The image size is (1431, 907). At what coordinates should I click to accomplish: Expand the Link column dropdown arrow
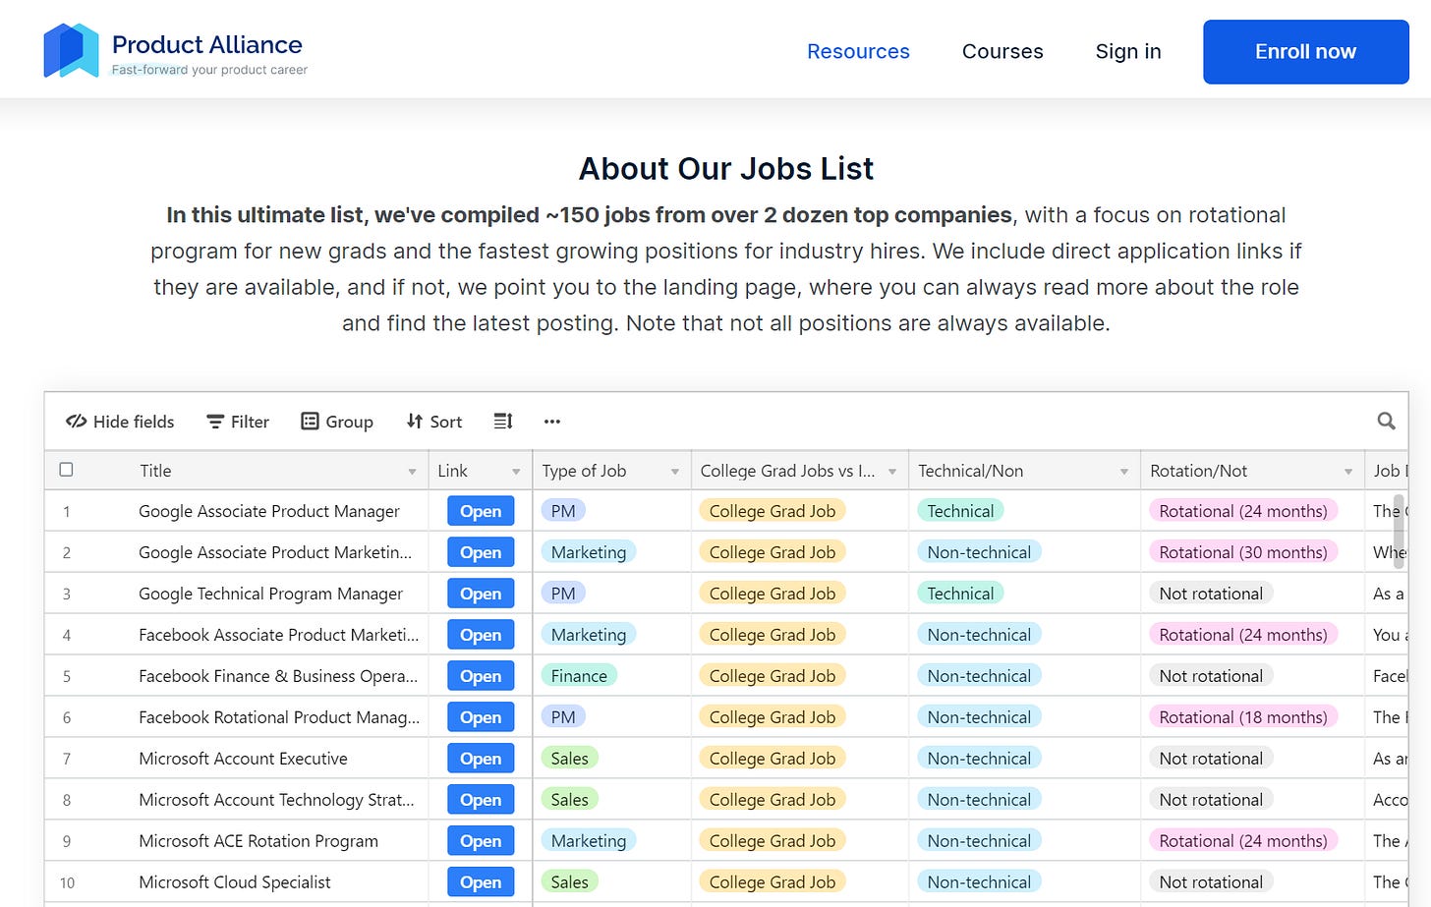click(516, 472)
